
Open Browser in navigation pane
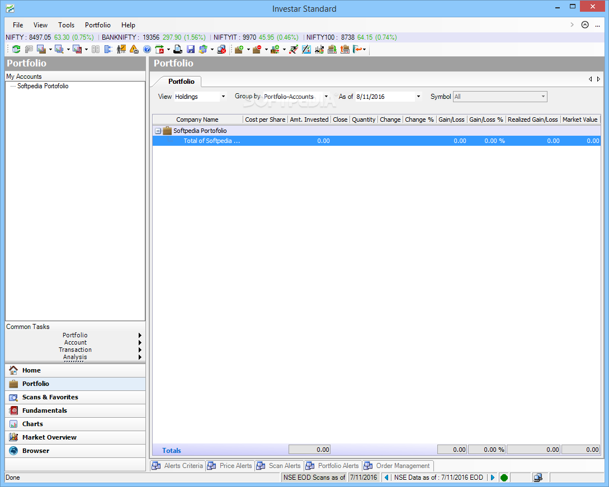click(75, 451)
